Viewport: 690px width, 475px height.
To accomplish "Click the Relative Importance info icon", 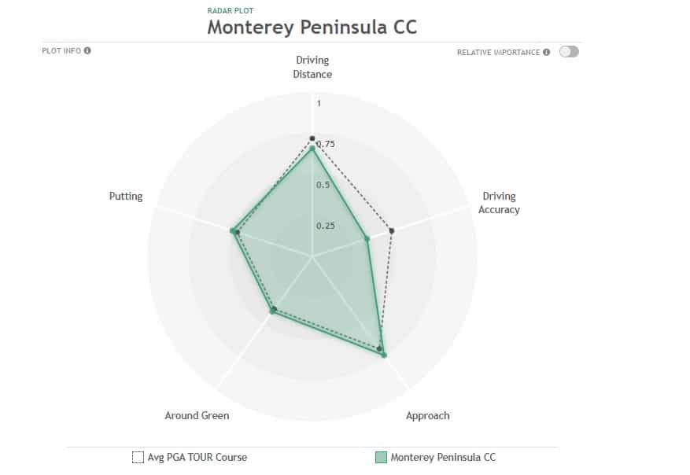I will 547,53.
